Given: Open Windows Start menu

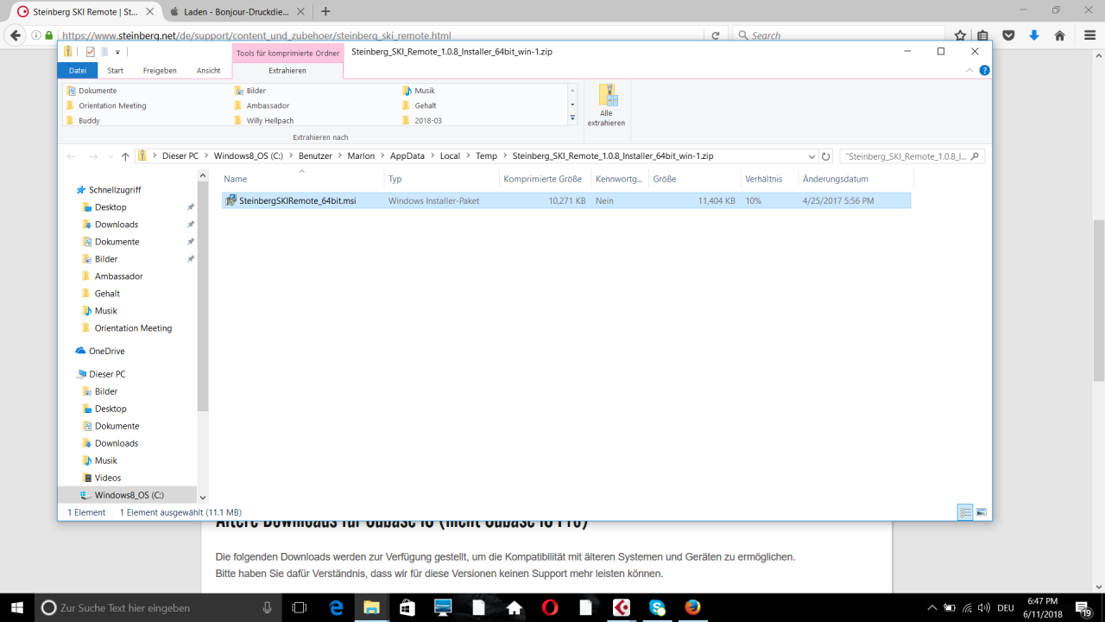Looking at the screenshot, I should [x=17, y=607].
